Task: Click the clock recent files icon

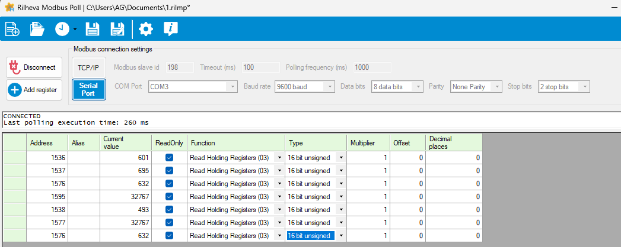Action: tap(62, 29)
